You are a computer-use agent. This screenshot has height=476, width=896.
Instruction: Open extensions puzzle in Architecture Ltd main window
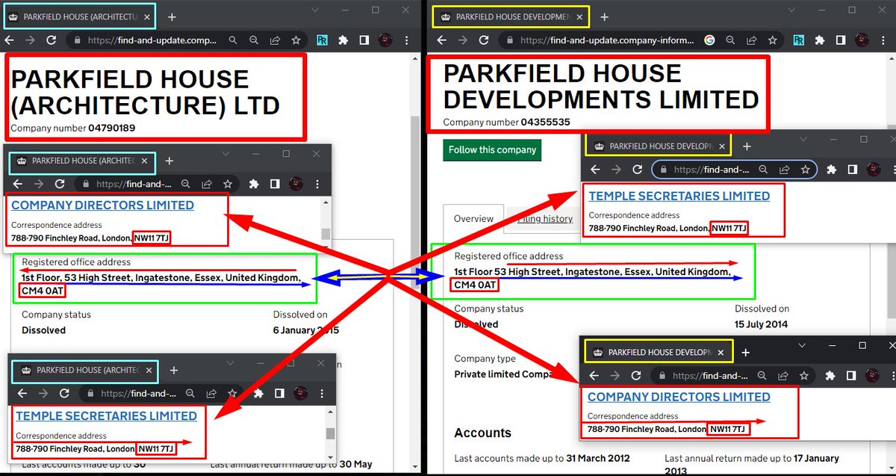coord(343,40)
